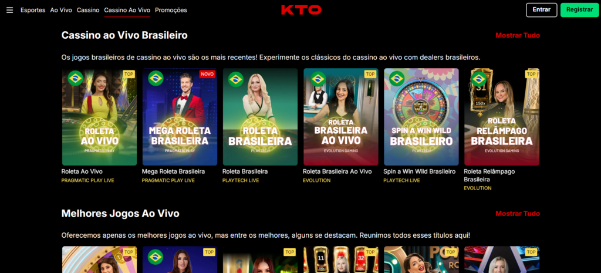The width and height of the screenshot is (601, 273).
Task: Open the Esportes menu item
Action: point(33,10)
